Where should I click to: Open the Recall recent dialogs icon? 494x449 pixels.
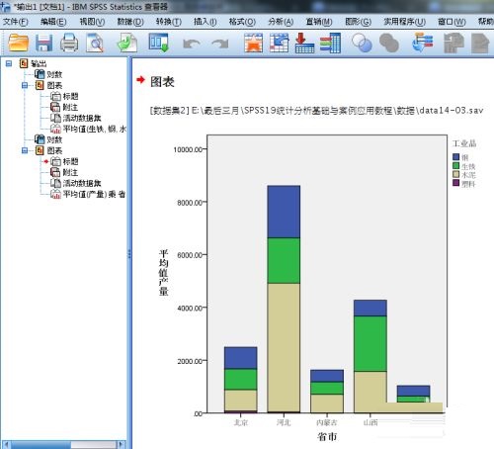[158, 43]
